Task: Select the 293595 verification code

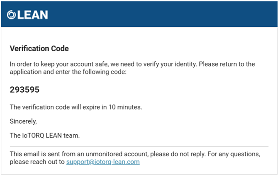Action: (24, 90)
